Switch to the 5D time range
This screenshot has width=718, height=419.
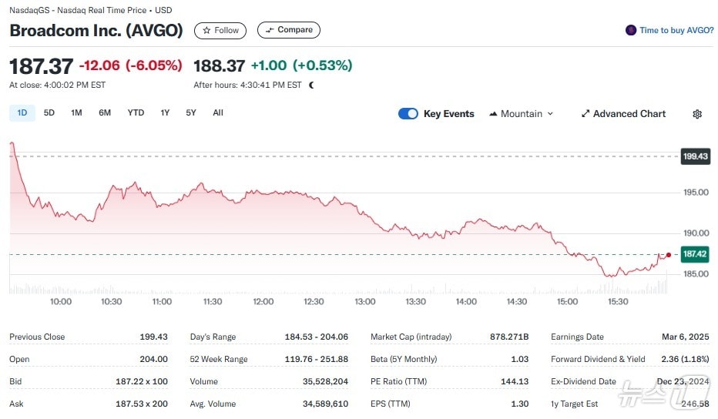click(x=49, y=113)
